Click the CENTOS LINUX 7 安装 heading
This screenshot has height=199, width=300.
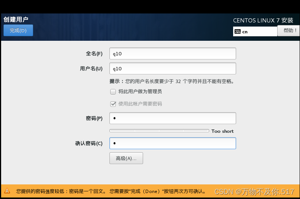pos(263,20)
